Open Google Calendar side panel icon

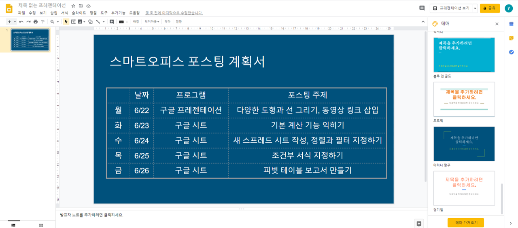coord(511,24)
